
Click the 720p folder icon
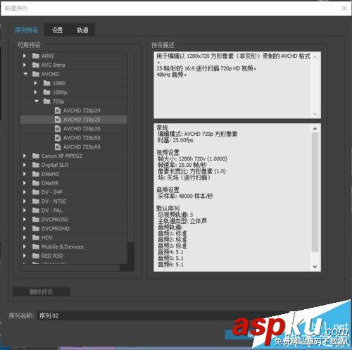46,101
